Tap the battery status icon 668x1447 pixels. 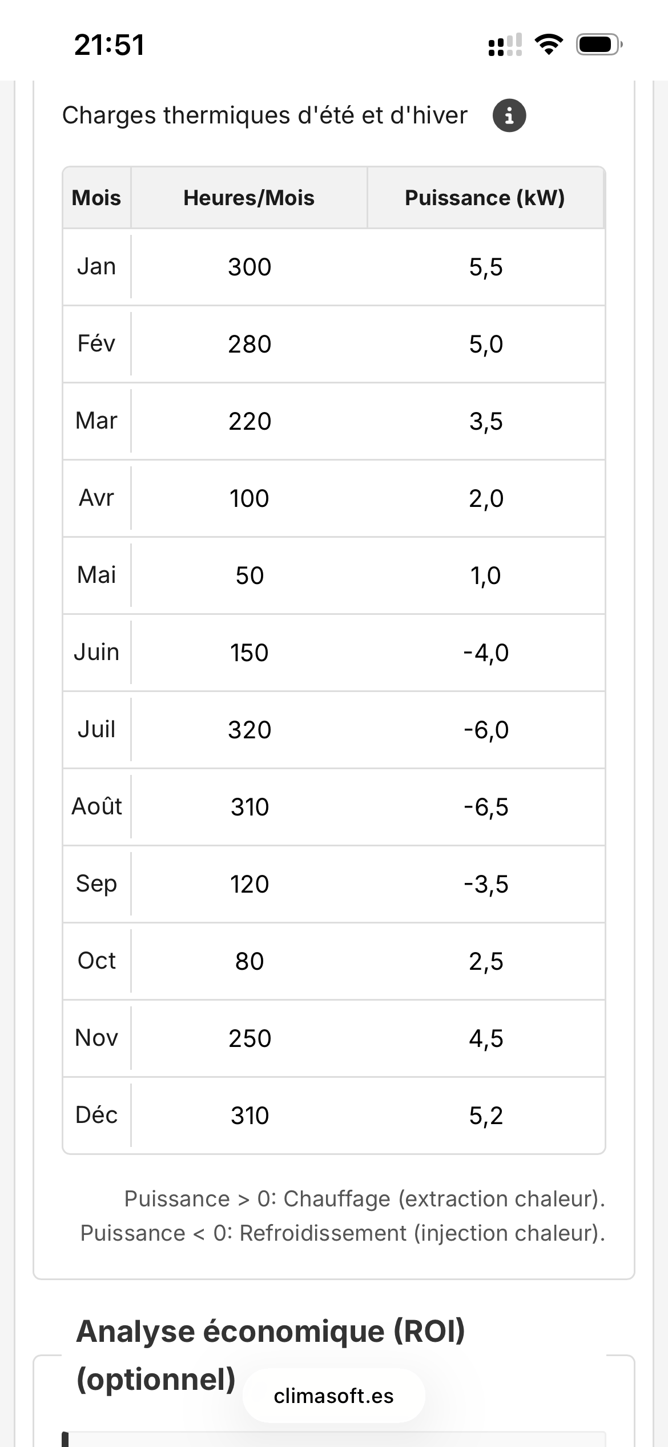point(598,45)
